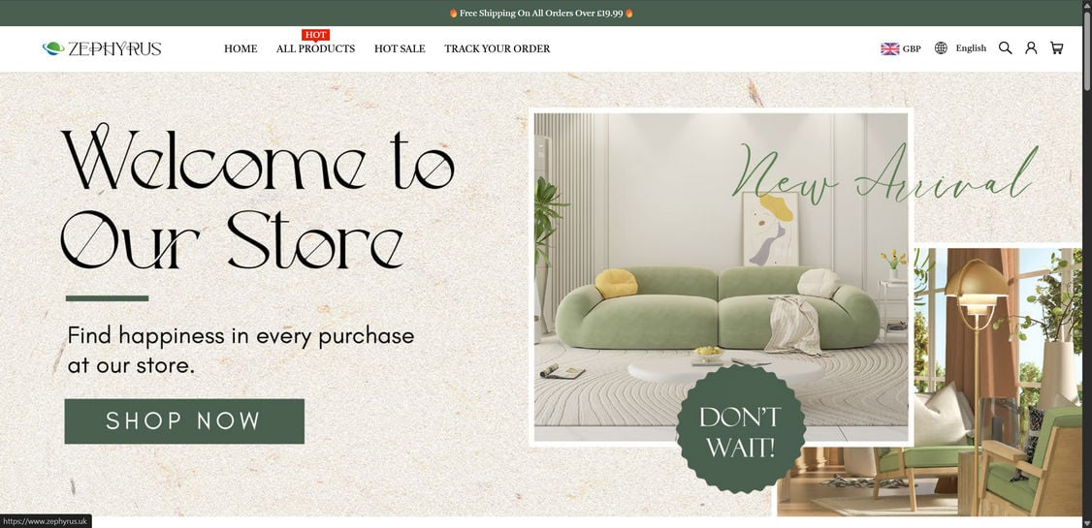This screenshot has width=1092, height=528.
Task: Open the shopping cart icon
Action: tap(1056, 48)
